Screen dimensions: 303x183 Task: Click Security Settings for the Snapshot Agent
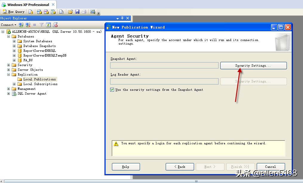click(253, 65)
